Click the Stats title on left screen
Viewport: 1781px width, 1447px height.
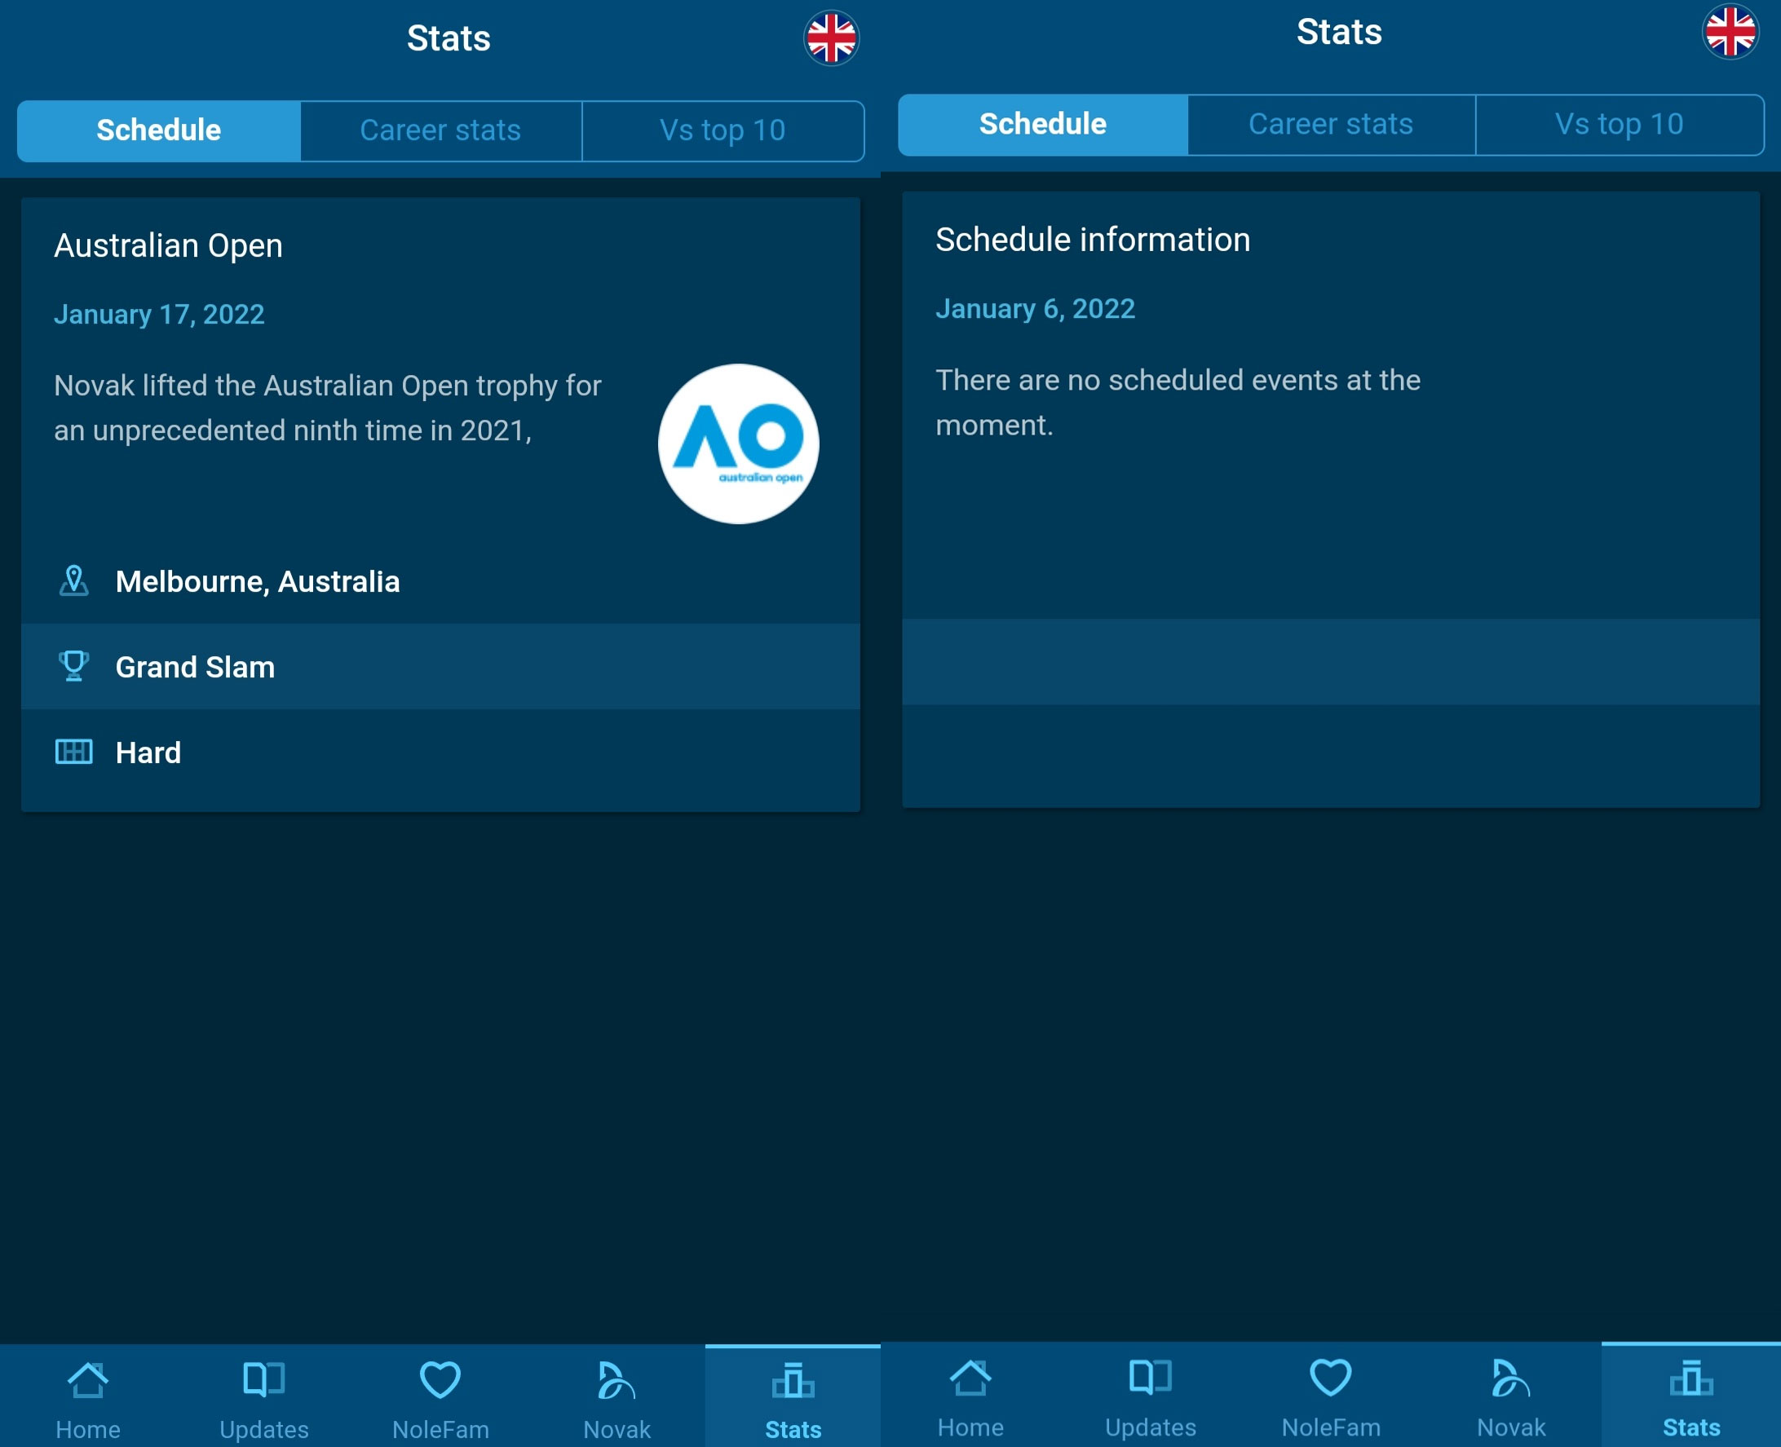(x=449, y=38)
